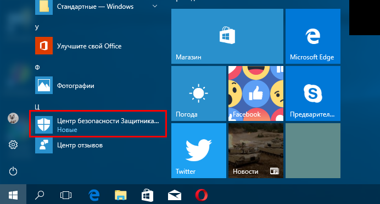
Task: Launch Фотографии app icon
Action: pos(44,85)
